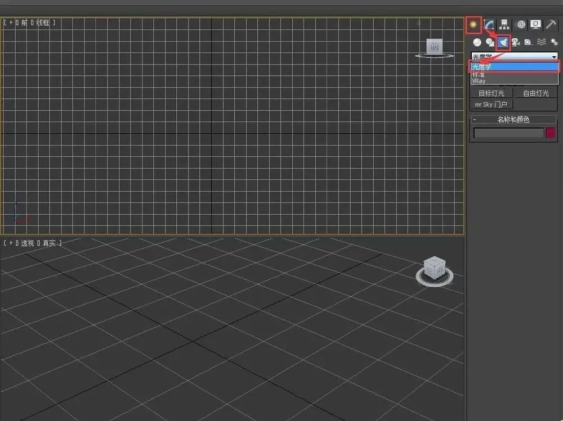Open the [+] menu of the 透视 viewport
The width and height of the screenshot is (563, 421).
click(11, 243)
